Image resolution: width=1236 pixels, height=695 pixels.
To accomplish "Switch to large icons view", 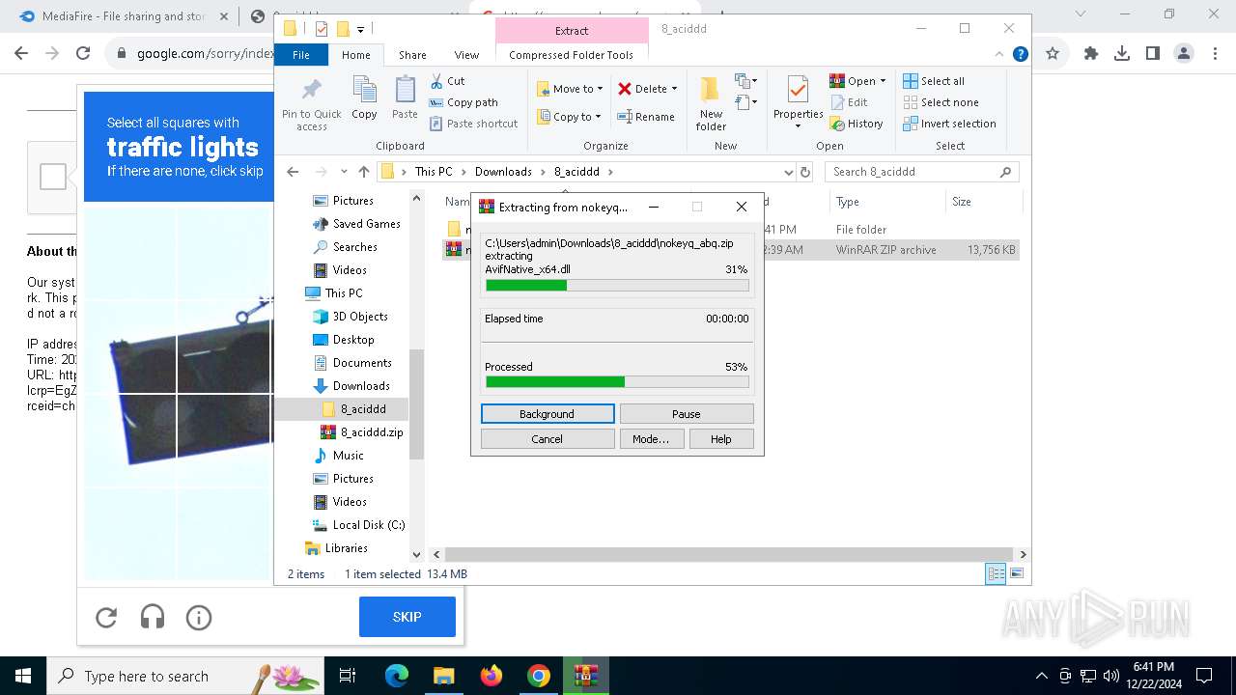I will point(1016,573).
